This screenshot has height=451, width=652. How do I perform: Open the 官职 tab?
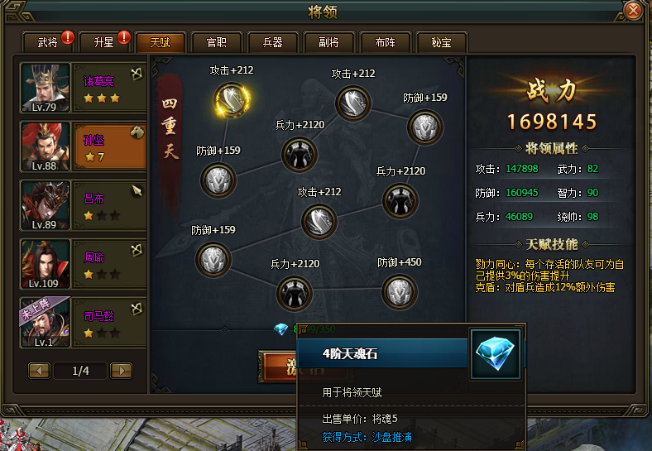217,42
